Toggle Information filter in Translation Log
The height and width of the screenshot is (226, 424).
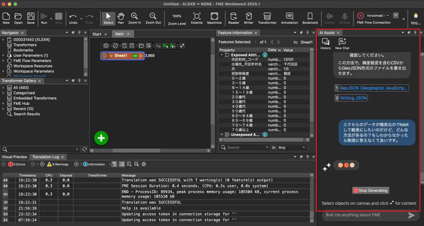tap(94, 164)
